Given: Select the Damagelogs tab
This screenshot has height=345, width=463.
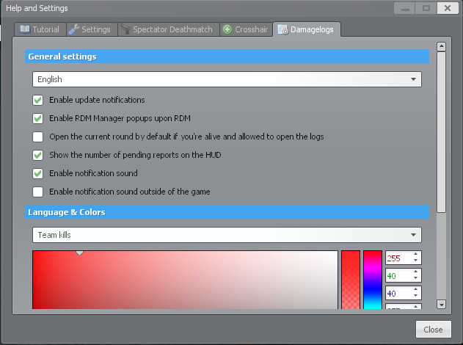Looking at the screenshot, I should pos(307,29).
